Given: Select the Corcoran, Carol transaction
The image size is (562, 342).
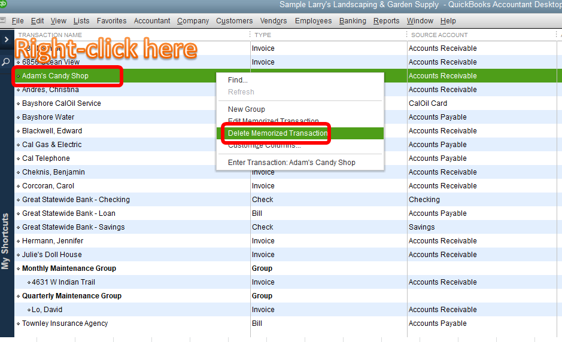Looking at the screenshot, I should [48, 186].
